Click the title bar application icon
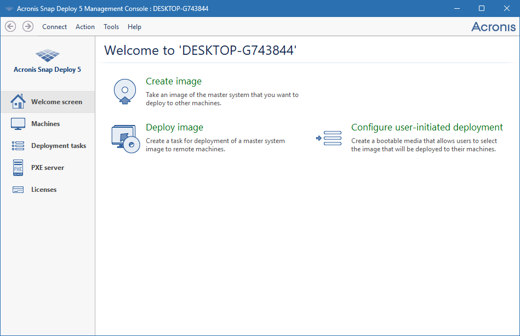Screen dimensions: 520x336 (x=9, y=9)
